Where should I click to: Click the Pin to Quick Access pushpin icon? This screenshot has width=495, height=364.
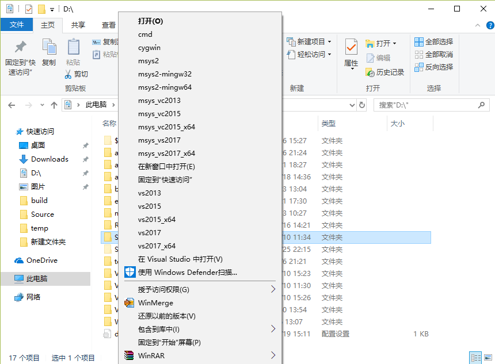[21, 47]
